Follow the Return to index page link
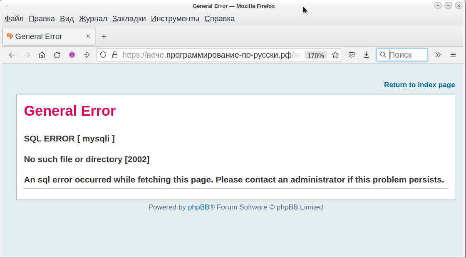 point(419,85)
